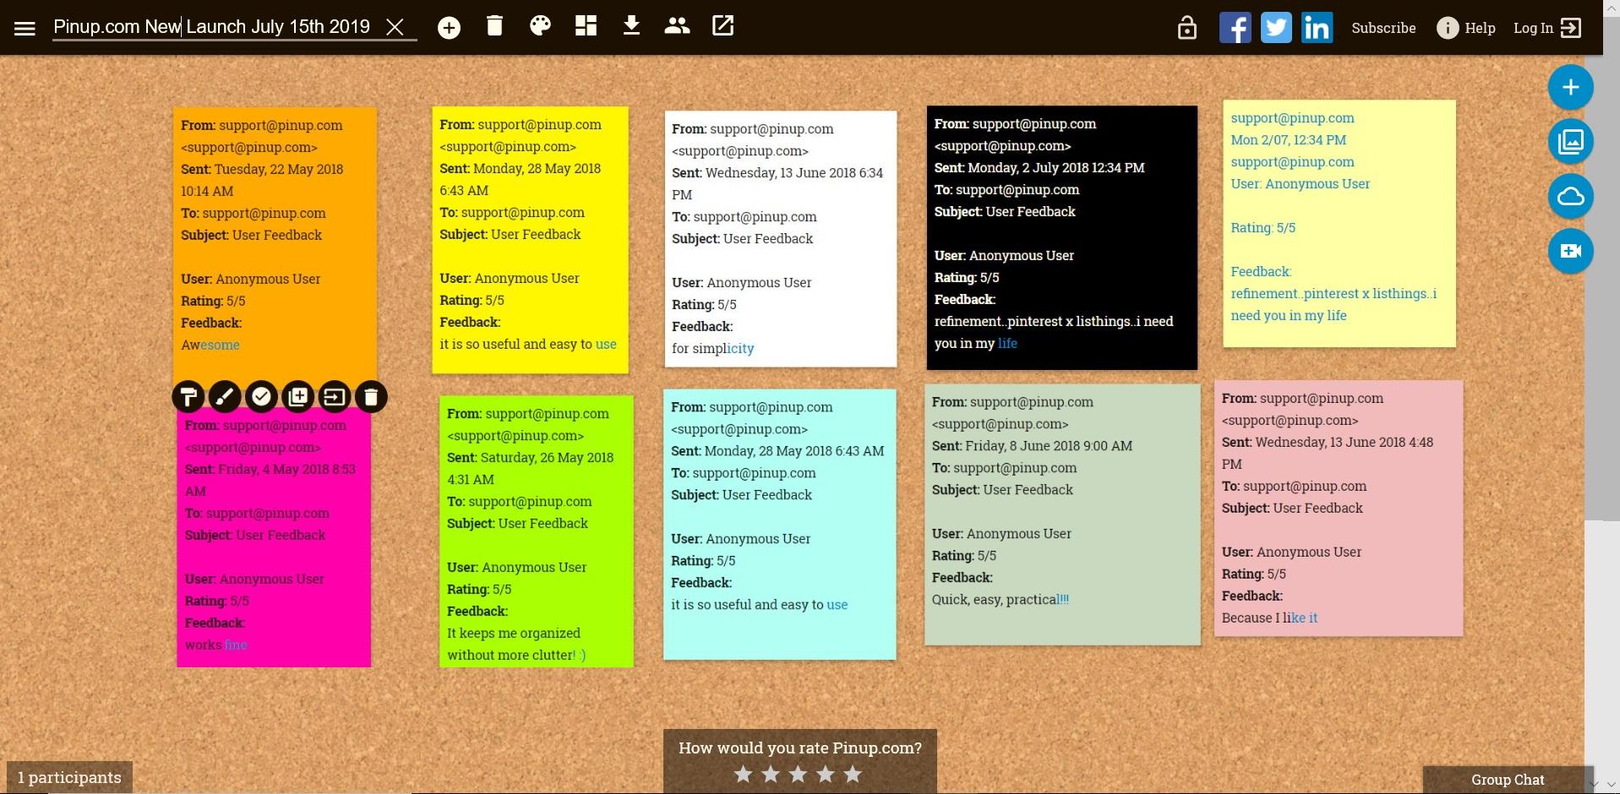The width and height of the screenshot is (1620, 794).
Task: Click 'Subject: User Feedback' in the white note
Action: tap(742, 239)
